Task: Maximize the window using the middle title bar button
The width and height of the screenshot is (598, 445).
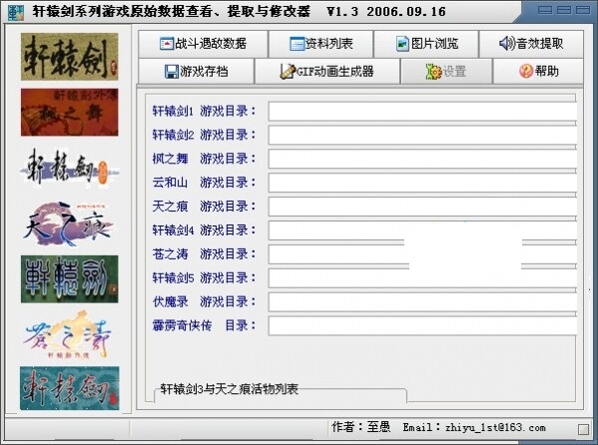Action: click(x=564, y=10)
